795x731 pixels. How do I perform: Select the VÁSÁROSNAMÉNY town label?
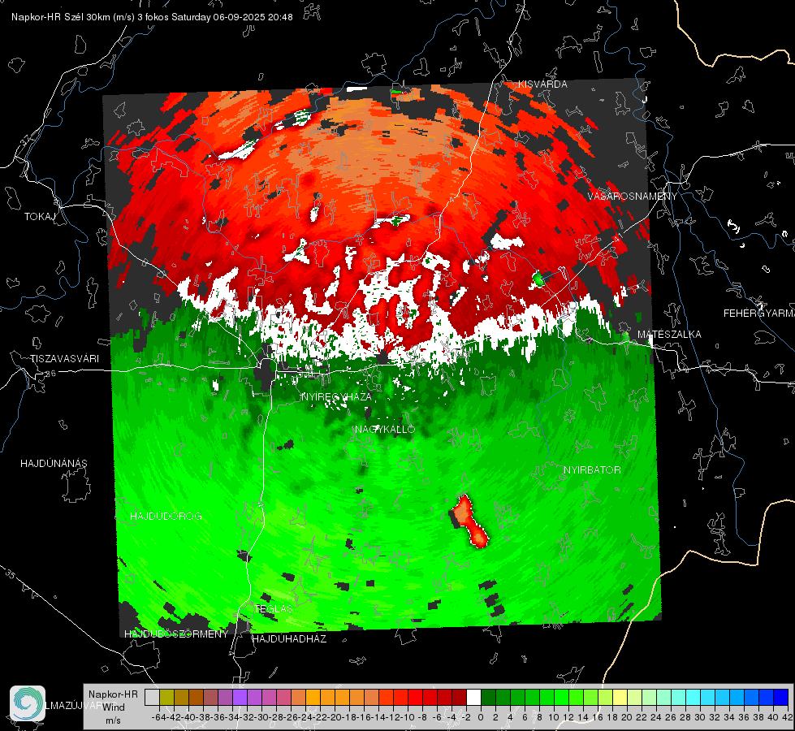pos(633,197)
